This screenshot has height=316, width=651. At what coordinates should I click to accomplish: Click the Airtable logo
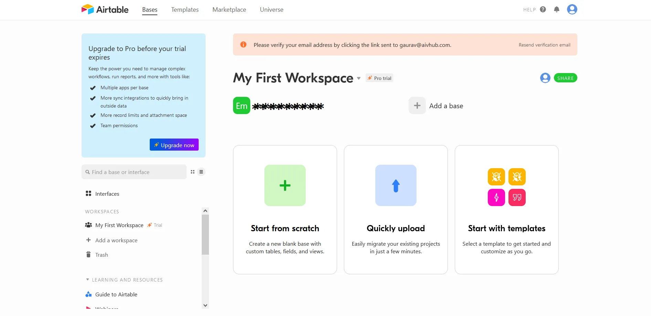tap(105, 9)
